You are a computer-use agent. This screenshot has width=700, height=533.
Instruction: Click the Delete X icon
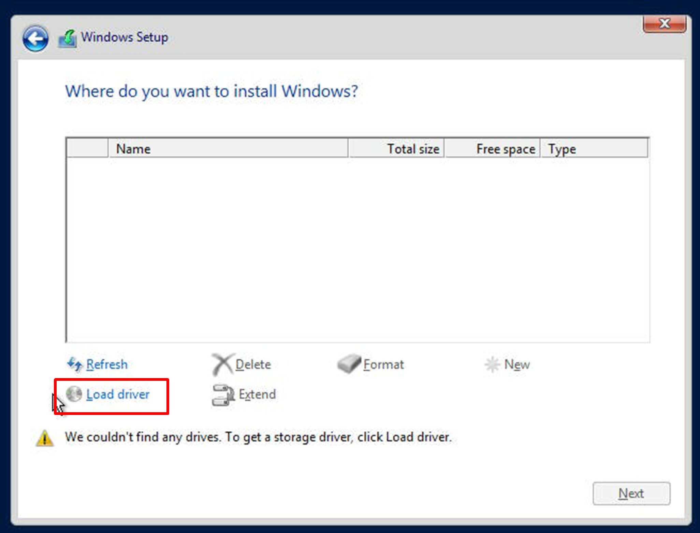click(x=222, y=364)
